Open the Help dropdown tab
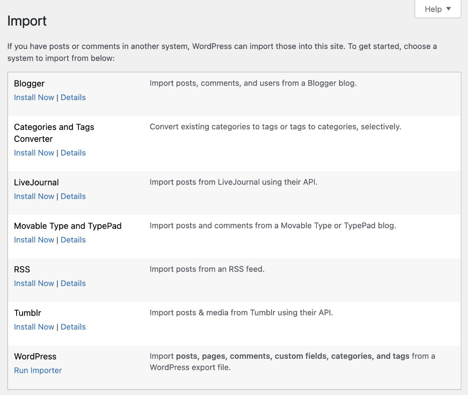The image size is (468, 395). (x=438, y=9)
